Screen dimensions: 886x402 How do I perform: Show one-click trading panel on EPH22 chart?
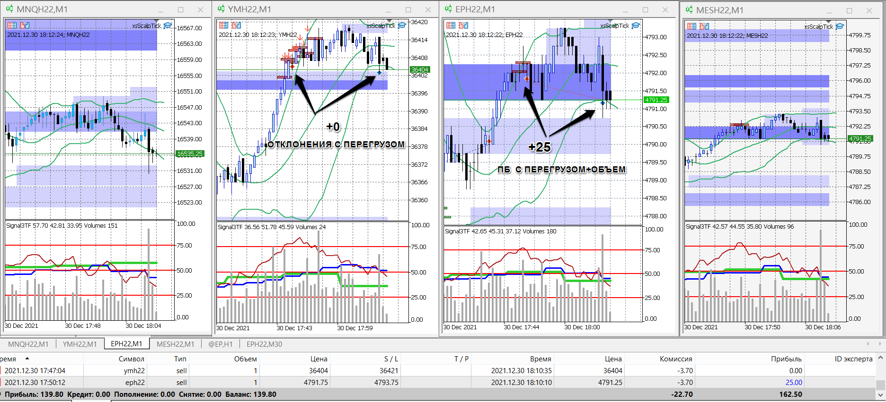451,26
